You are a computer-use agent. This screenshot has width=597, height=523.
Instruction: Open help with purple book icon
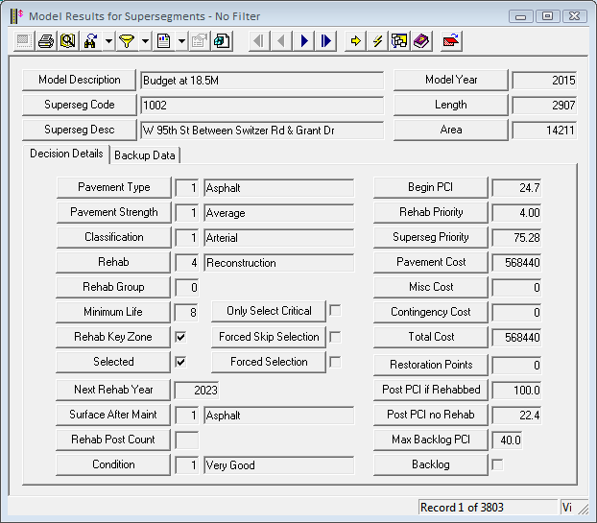tap(421, 40)
